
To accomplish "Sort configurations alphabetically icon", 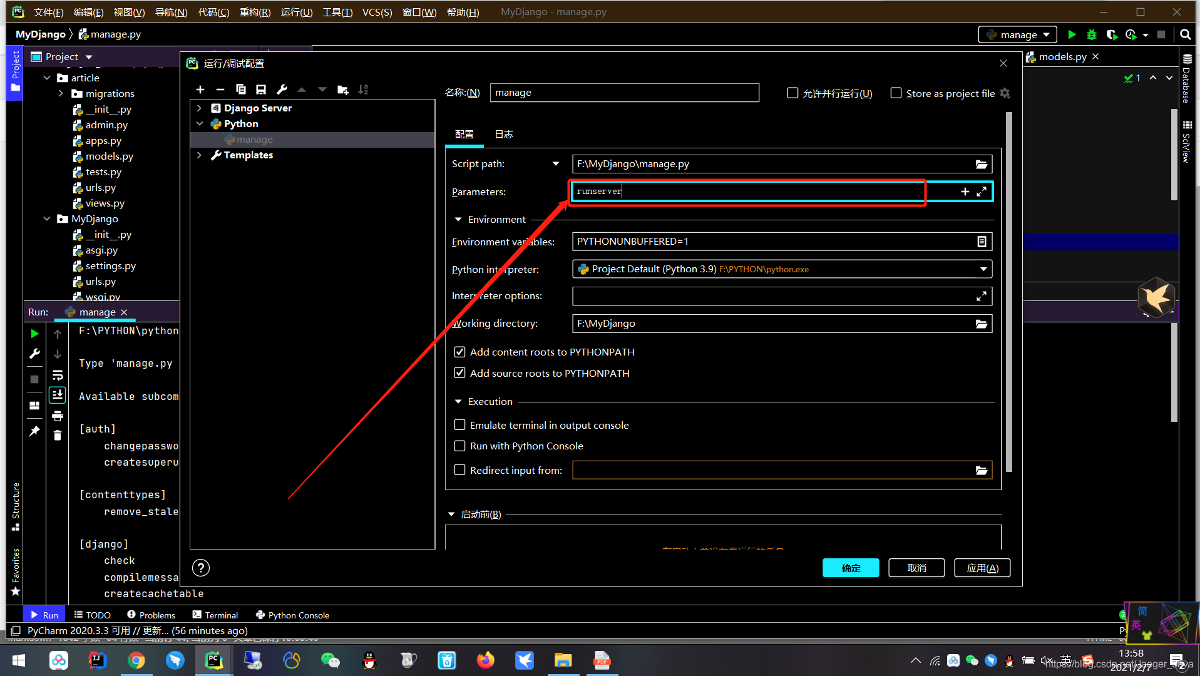I will [x=363, y=90].
